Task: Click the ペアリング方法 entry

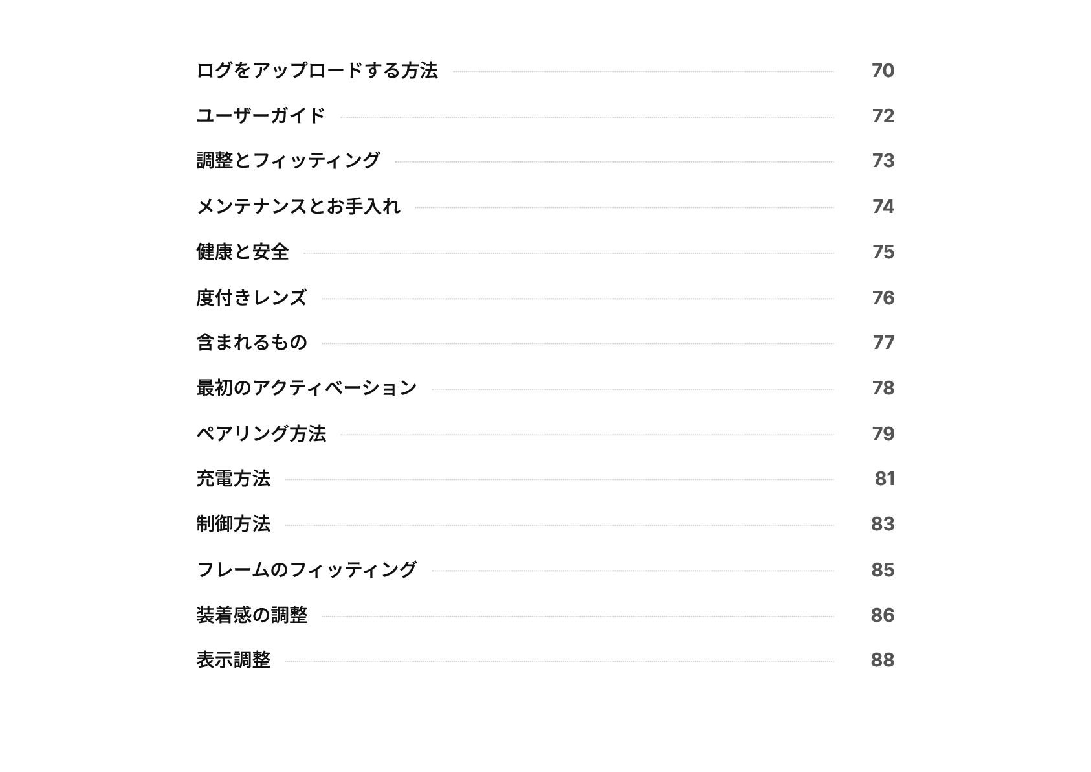Action: point(261,434)
